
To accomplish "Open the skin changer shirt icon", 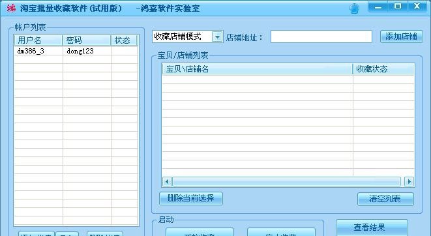I will tap(354, 8).
